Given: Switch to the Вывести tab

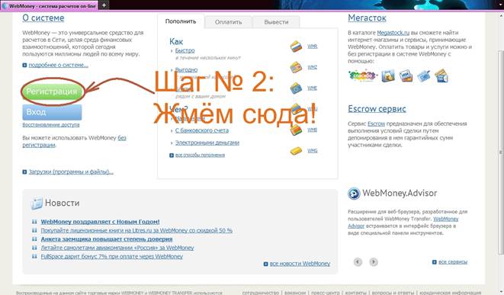Looking at the screenshot, I should tap(276, 22).
